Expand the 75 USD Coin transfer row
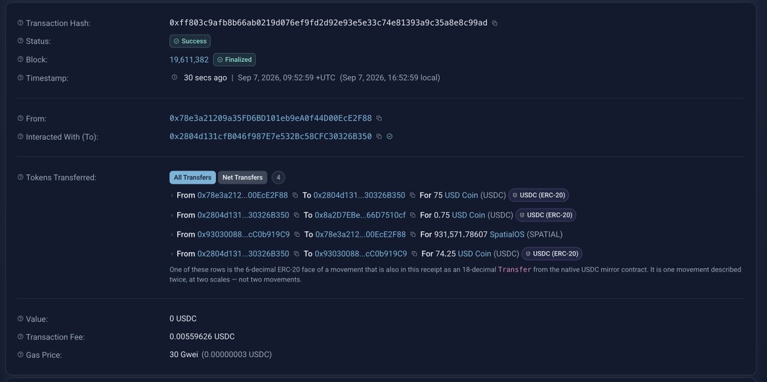 click(x=171, y=195)
